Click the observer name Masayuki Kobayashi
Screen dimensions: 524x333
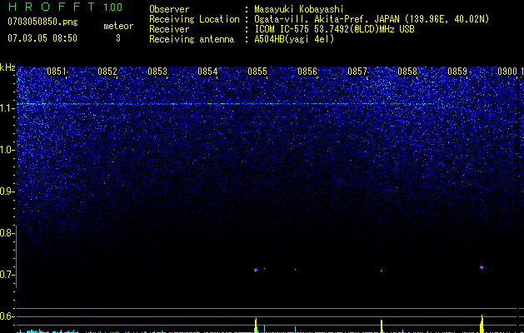click(x=299, y=9)
